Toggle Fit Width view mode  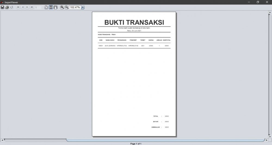(55, 7)
